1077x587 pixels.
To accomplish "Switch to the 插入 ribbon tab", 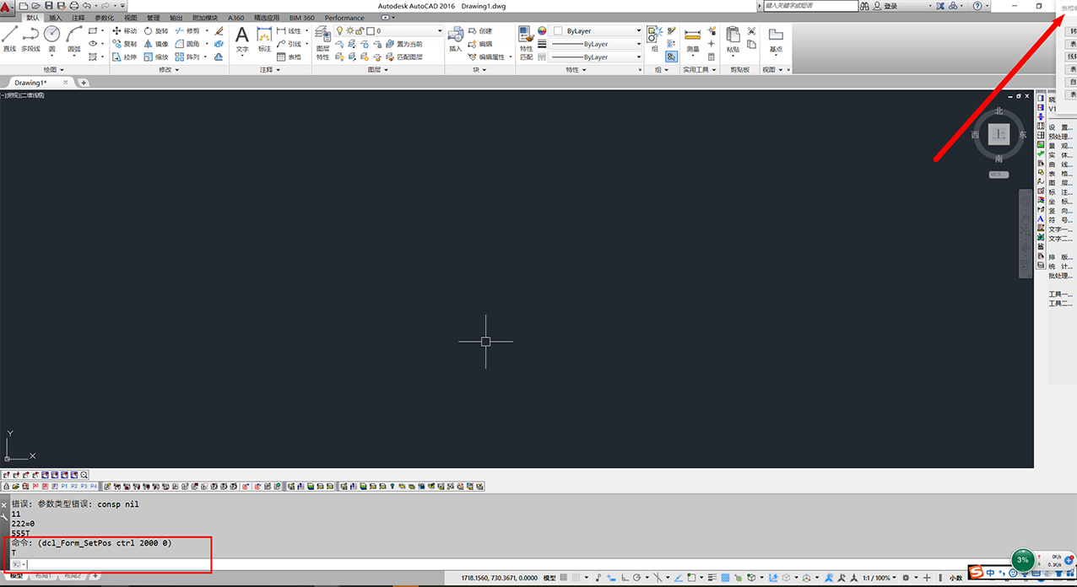I will (x=55, y=18).
